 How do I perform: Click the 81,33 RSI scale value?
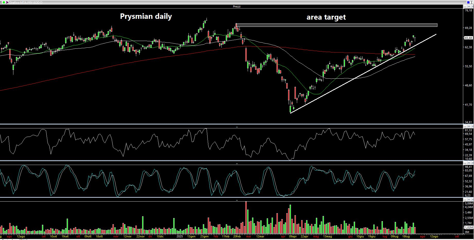point(468,130)
